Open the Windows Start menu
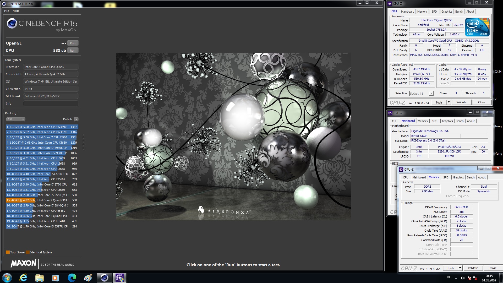The image size is (503, 283). (x=7, y=278)
